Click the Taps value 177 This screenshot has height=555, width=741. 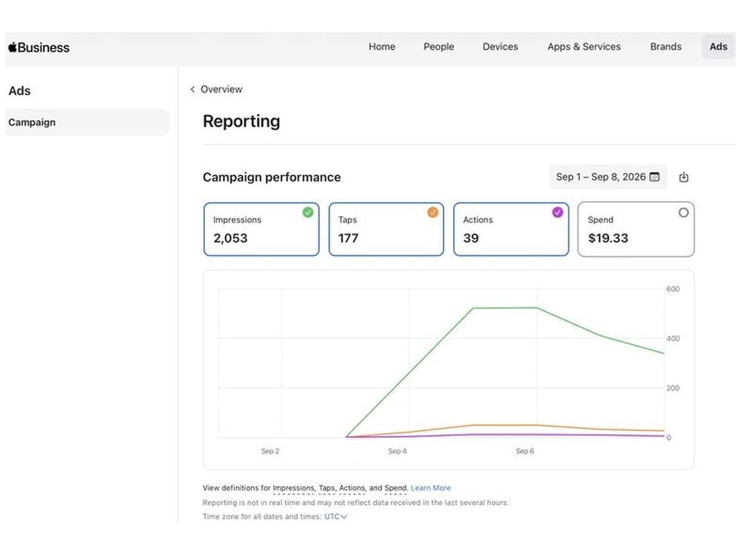click(348, 238)
